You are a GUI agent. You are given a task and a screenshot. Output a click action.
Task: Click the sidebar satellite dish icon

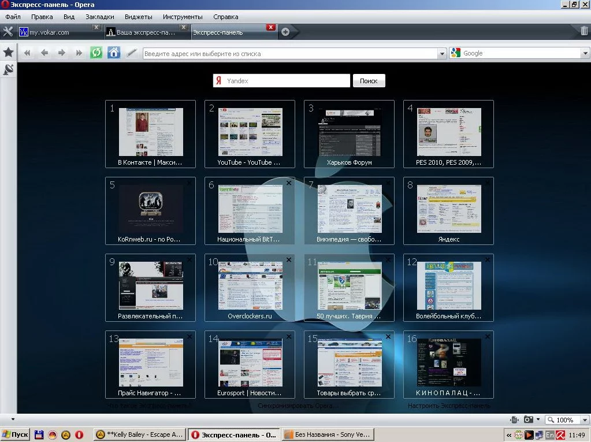click(x=8, y=69)
